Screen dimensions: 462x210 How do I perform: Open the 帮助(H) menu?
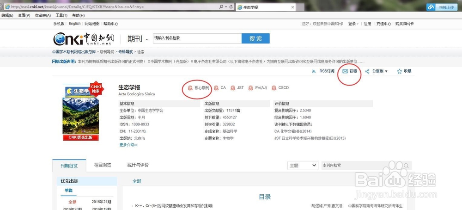(79, 15)
